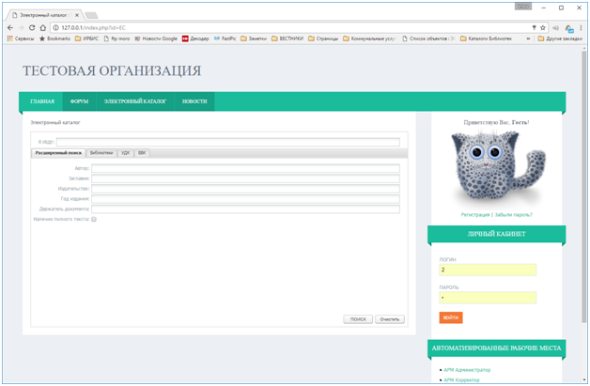Open the Сервисы apps shortcut
590x386 pixels.
[x=20, y=39]
